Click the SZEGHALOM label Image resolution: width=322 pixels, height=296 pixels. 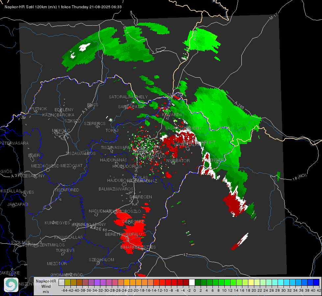click(x=101, y=259)
